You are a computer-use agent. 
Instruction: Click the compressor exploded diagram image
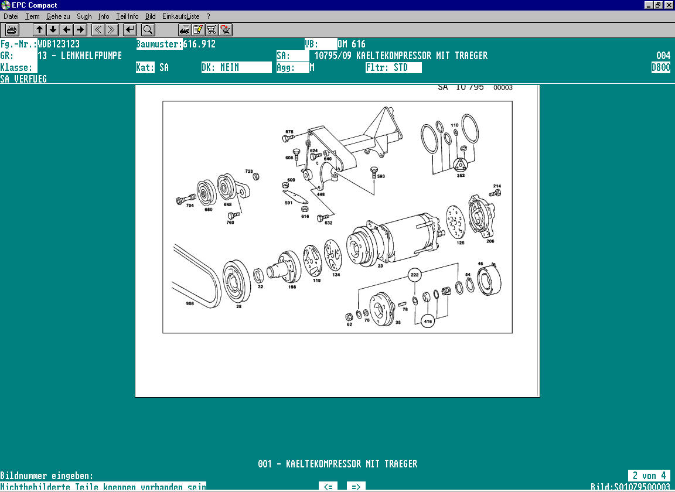pyautogui.click(x=337, y=217)
